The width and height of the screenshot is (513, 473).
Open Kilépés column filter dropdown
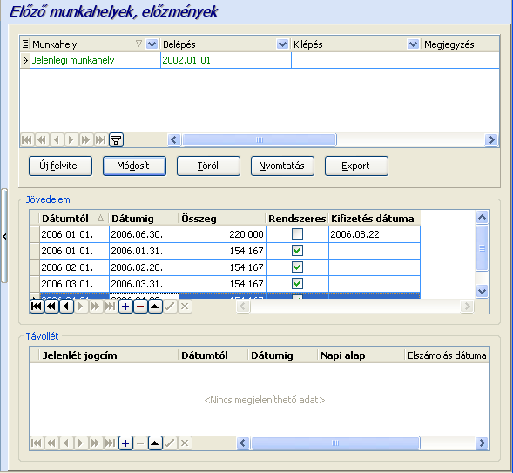point(413,44)
